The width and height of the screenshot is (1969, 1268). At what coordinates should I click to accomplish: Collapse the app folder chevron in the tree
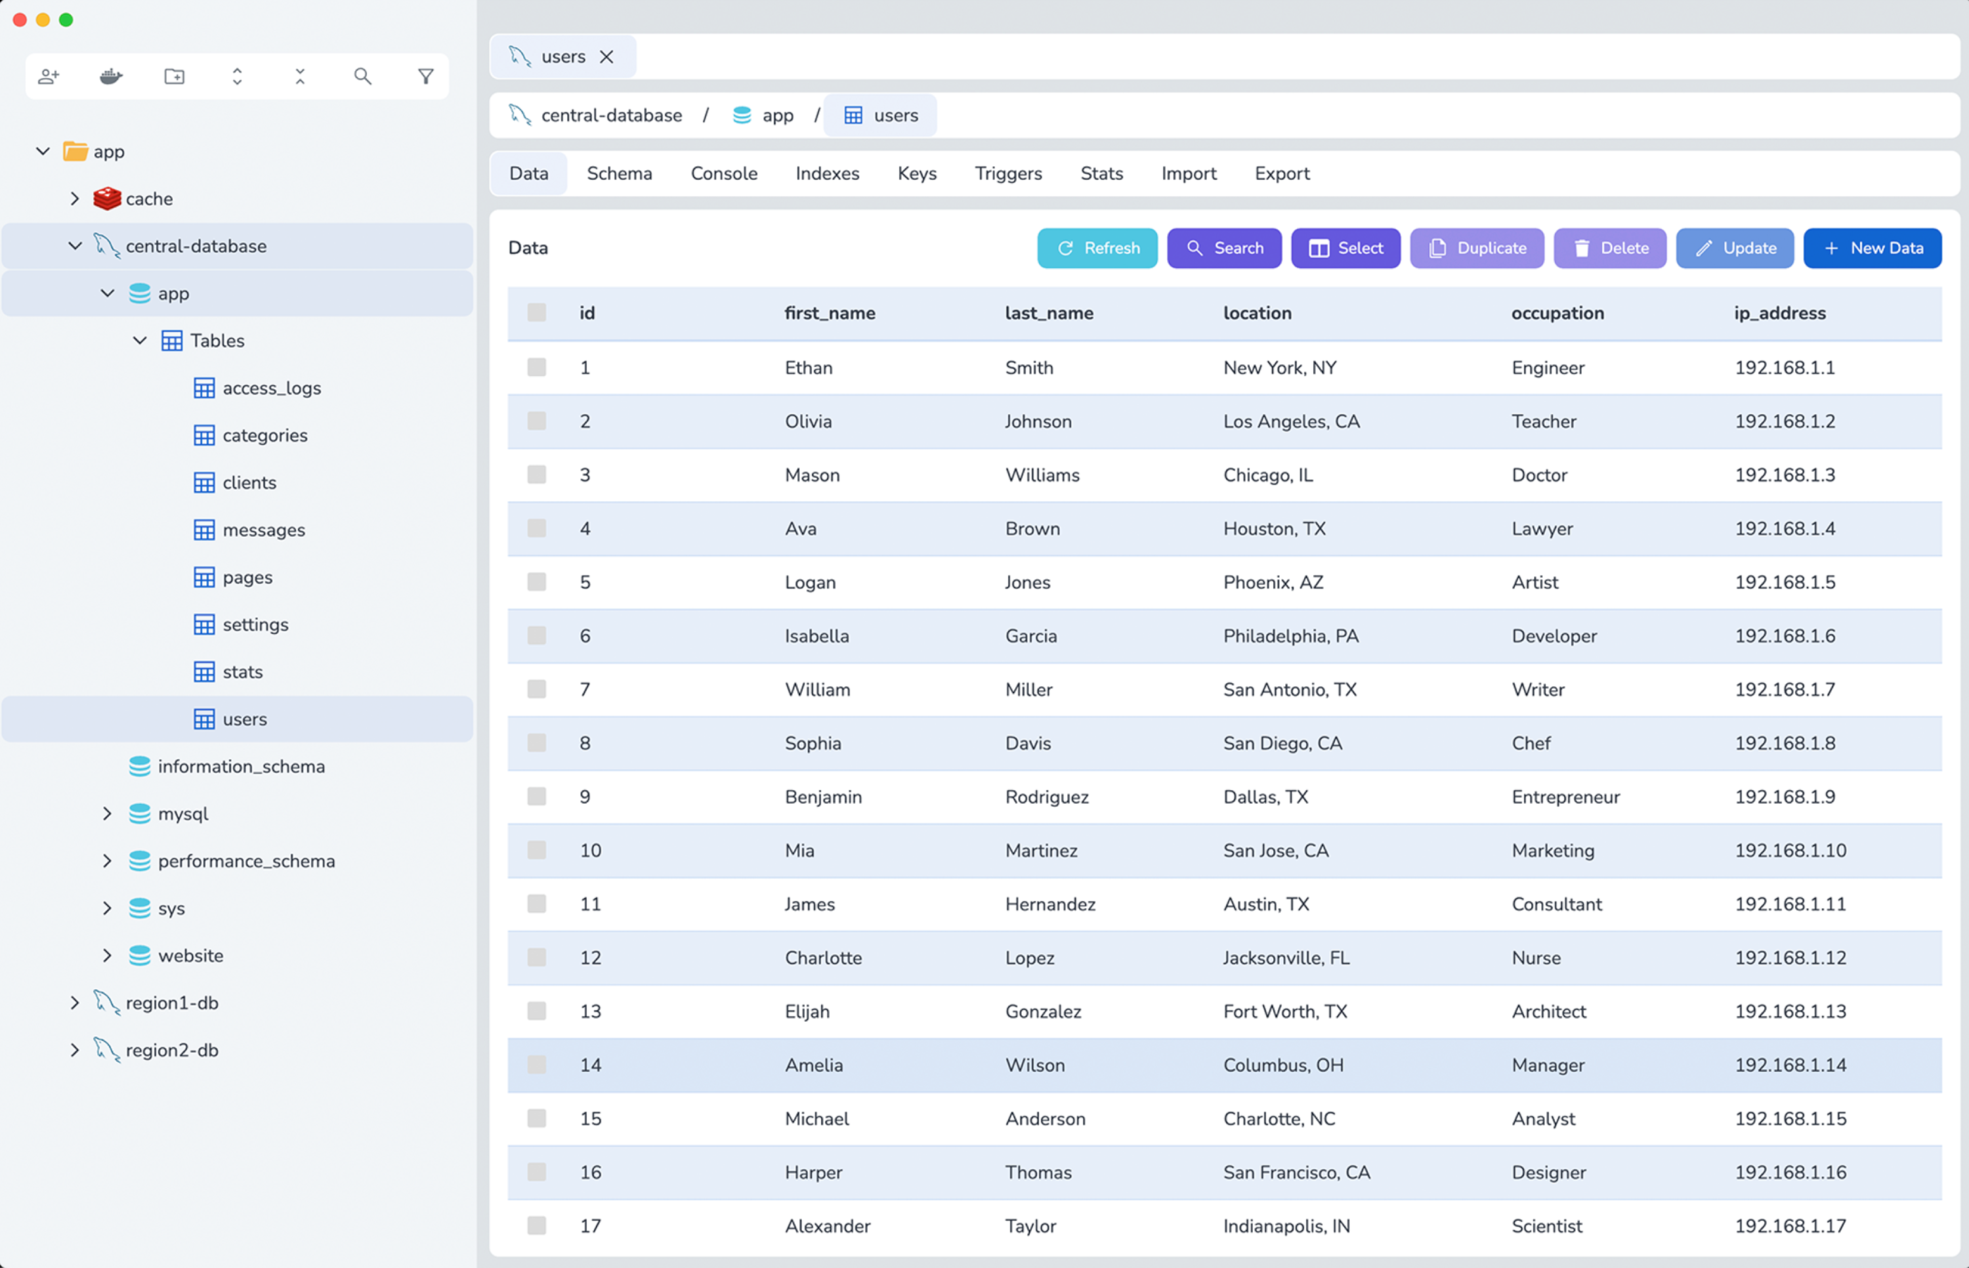43,151
